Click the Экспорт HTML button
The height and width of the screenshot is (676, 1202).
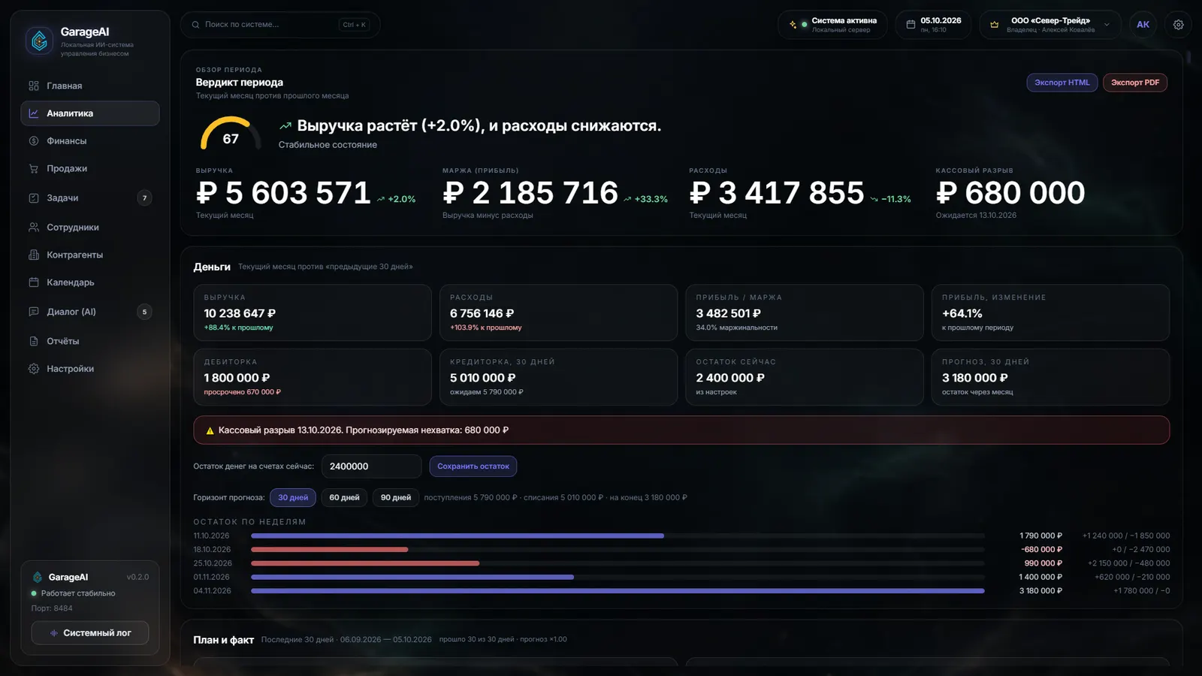[1062, 83]
